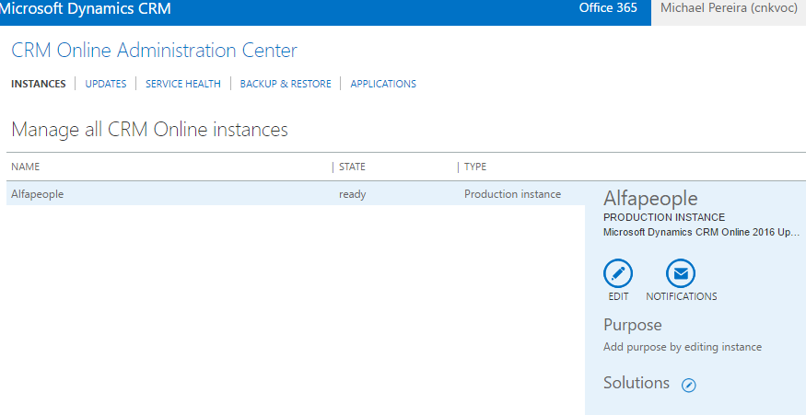Select the Instances tab

tap(39, 84)
